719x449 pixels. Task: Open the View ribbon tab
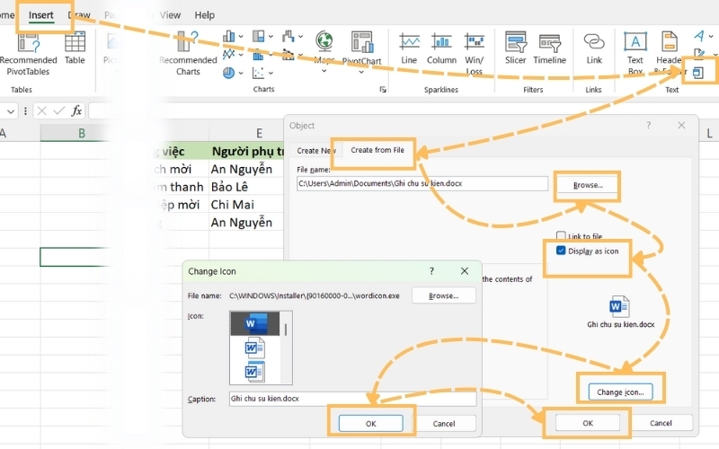coord(170,15)
